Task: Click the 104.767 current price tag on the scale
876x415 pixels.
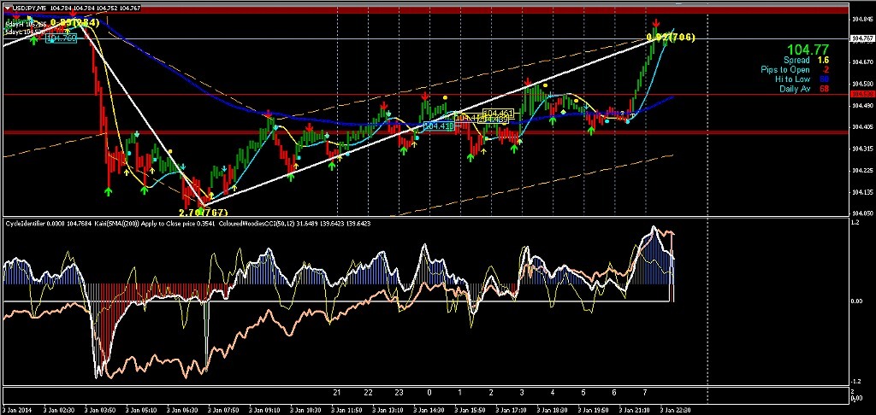Action: click(x=861, y=38)
